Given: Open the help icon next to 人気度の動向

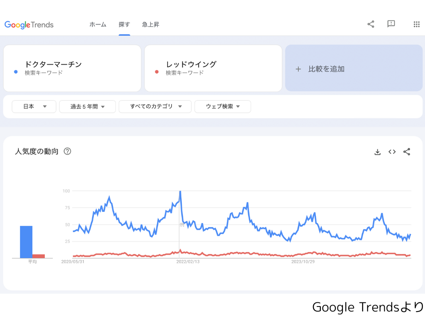Looking at the screenshot, I should [x=67, y=151].
